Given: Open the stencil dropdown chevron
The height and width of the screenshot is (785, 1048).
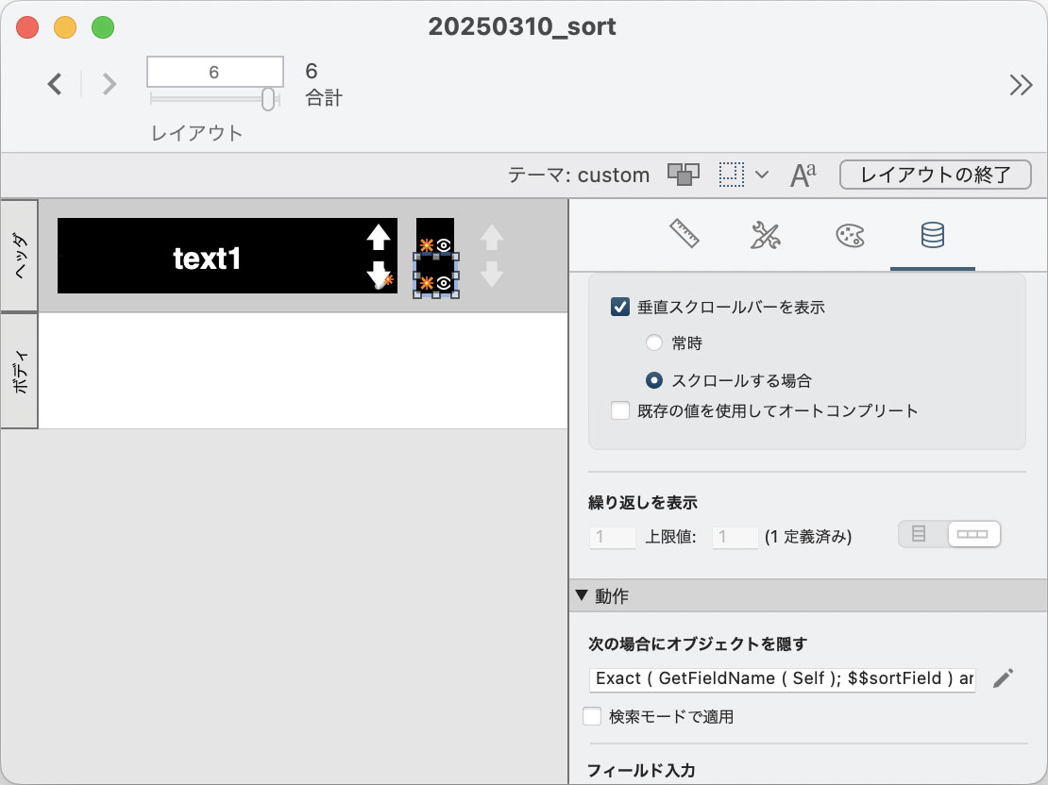Looking at the screenshot, I should pos(761,175).
